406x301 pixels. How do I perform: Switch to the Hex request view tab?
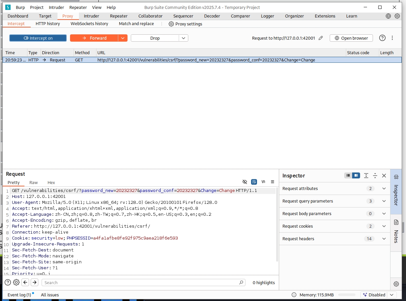click(x=51, y=182)
